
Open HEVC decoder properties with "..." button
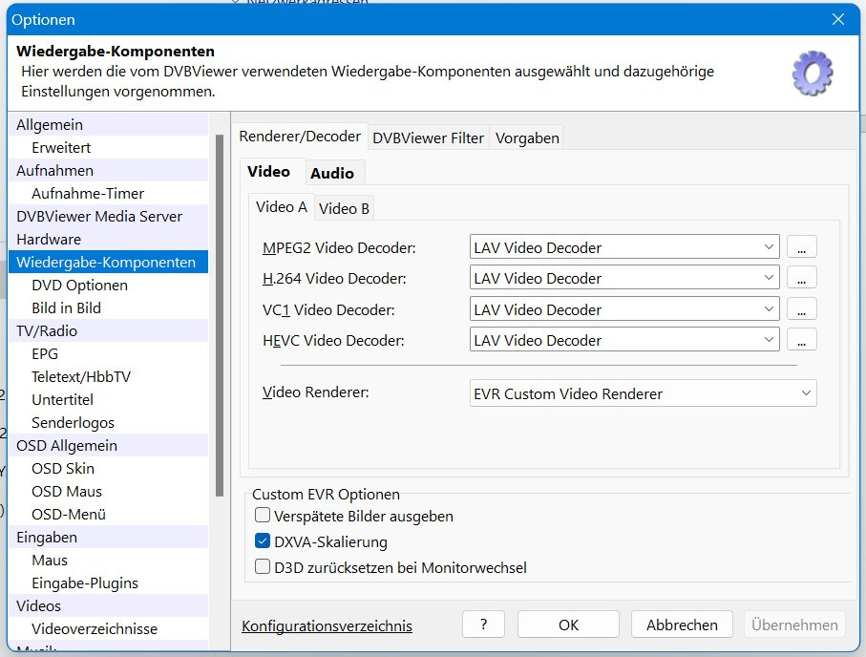(x=801, y=340)
